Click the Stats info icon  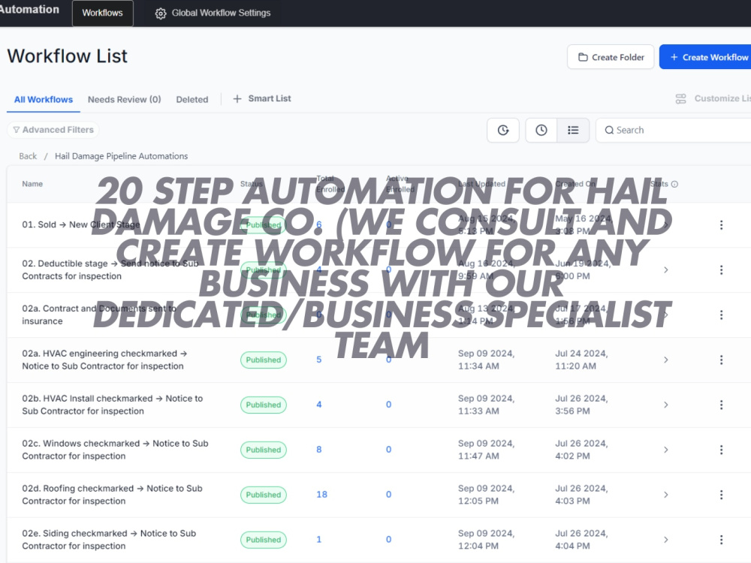coord(674,184)
